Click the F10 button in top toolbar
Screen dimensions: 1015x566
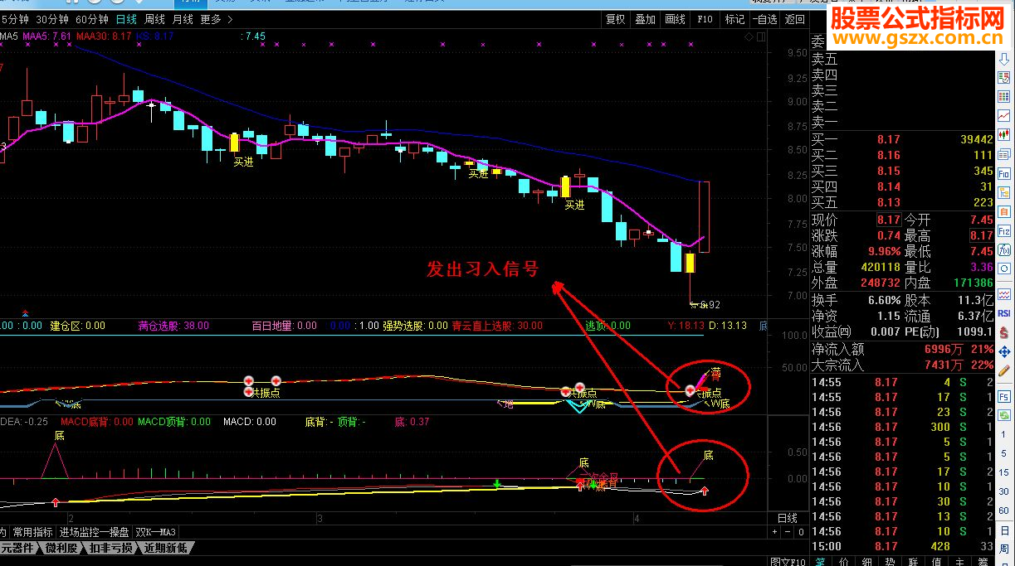click(x=705, y=19)
